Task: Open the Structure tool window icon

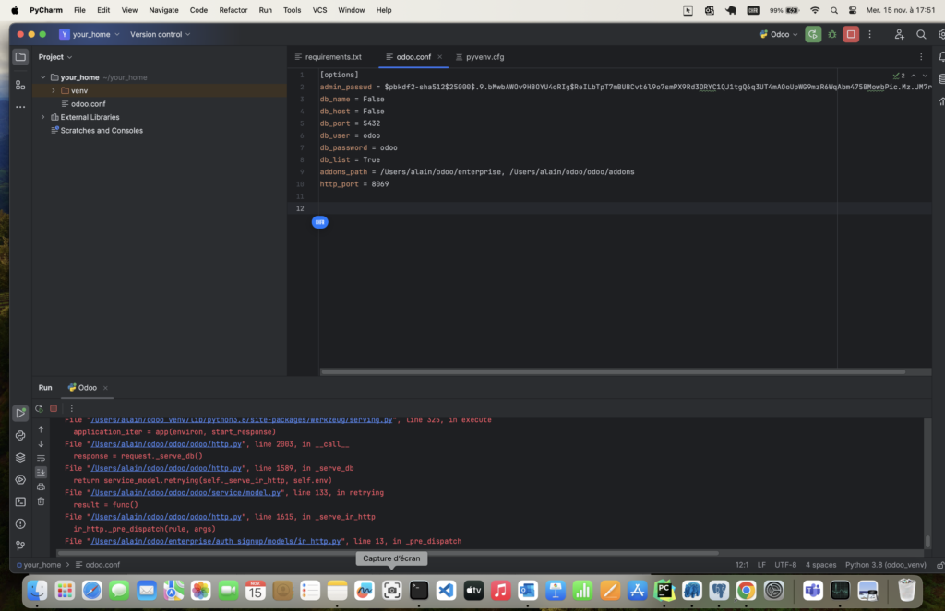Action: pyautogui.click(x=20, y=85)
